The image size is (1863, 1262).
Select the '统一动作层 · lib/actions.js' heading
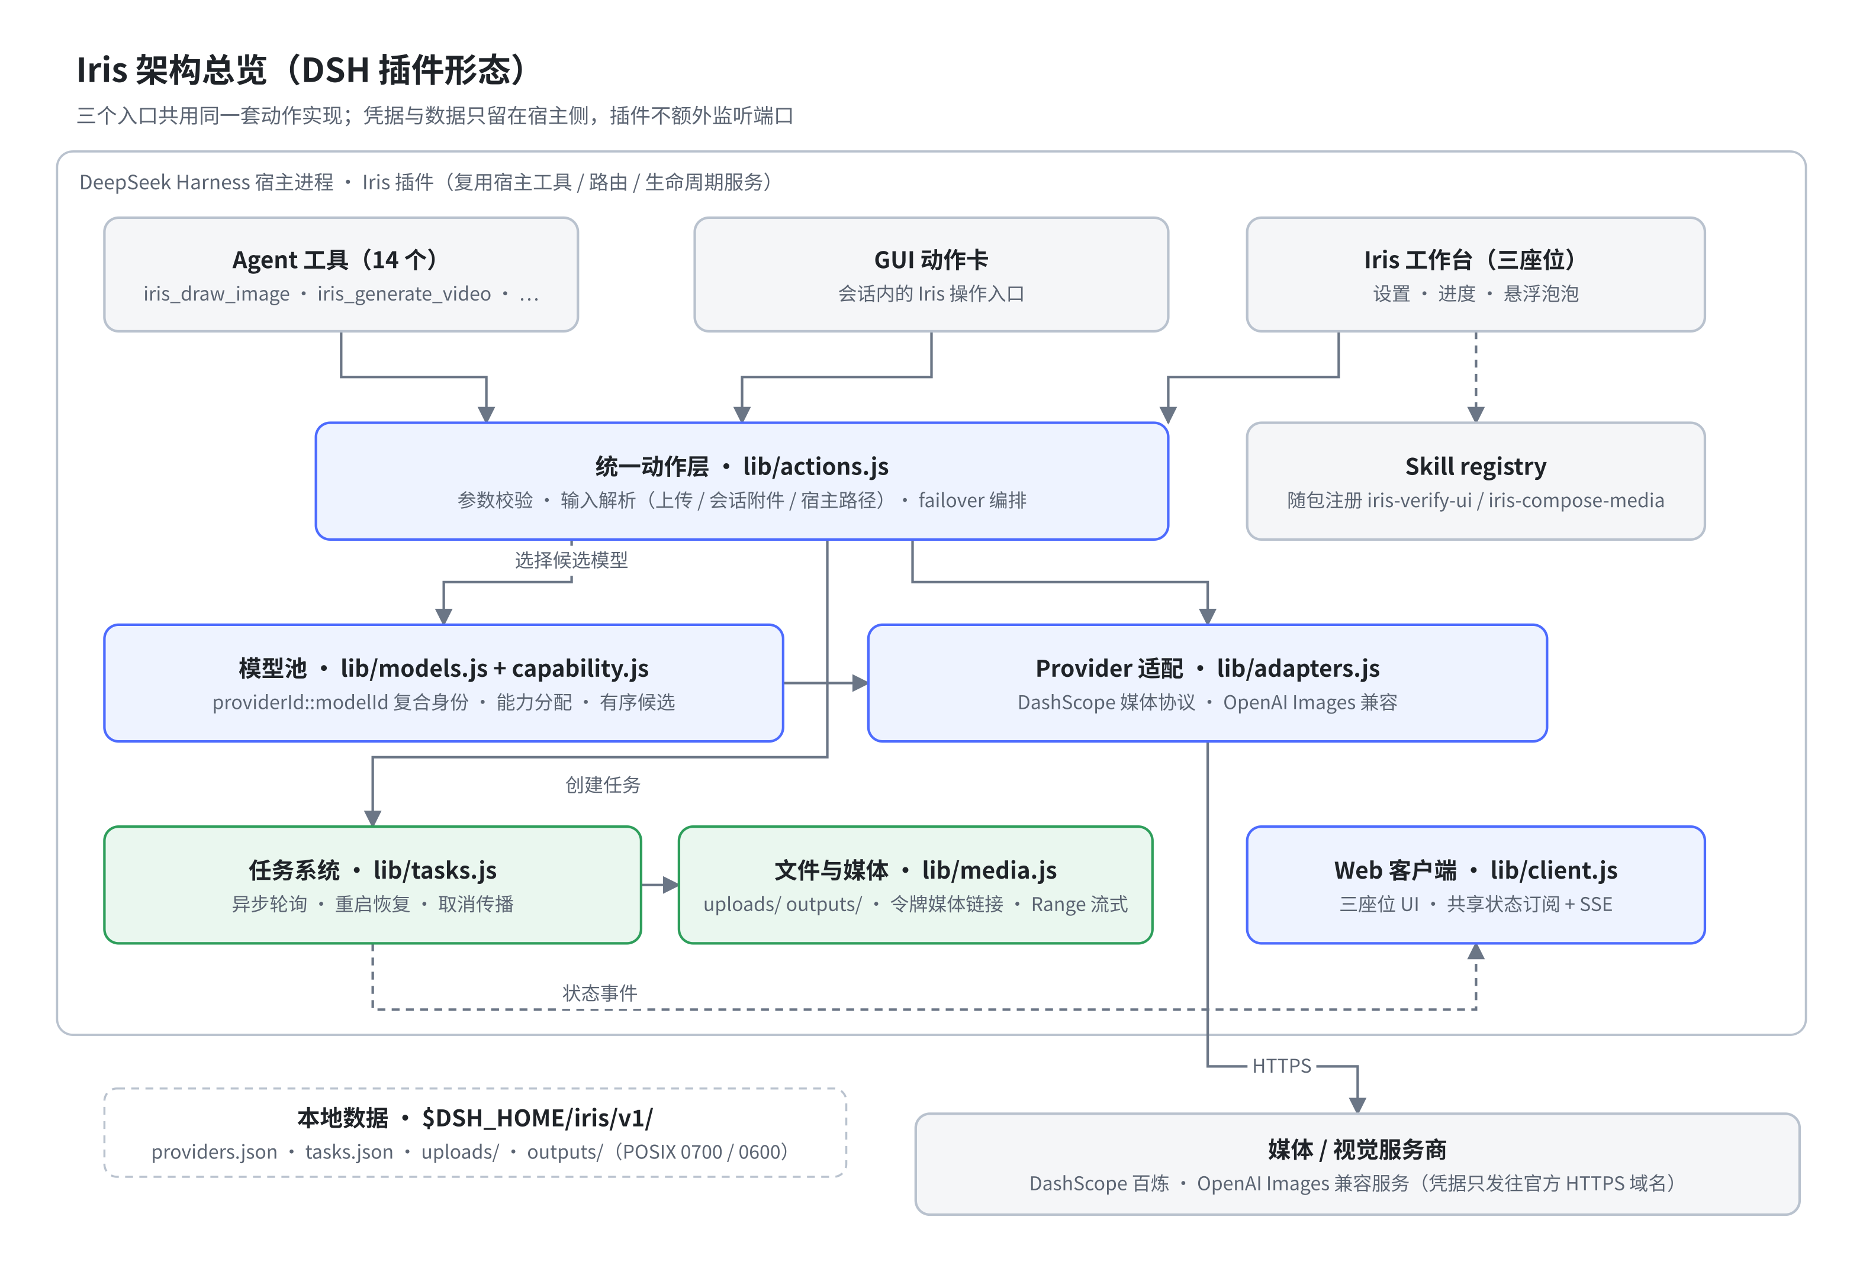coord(742,466)
